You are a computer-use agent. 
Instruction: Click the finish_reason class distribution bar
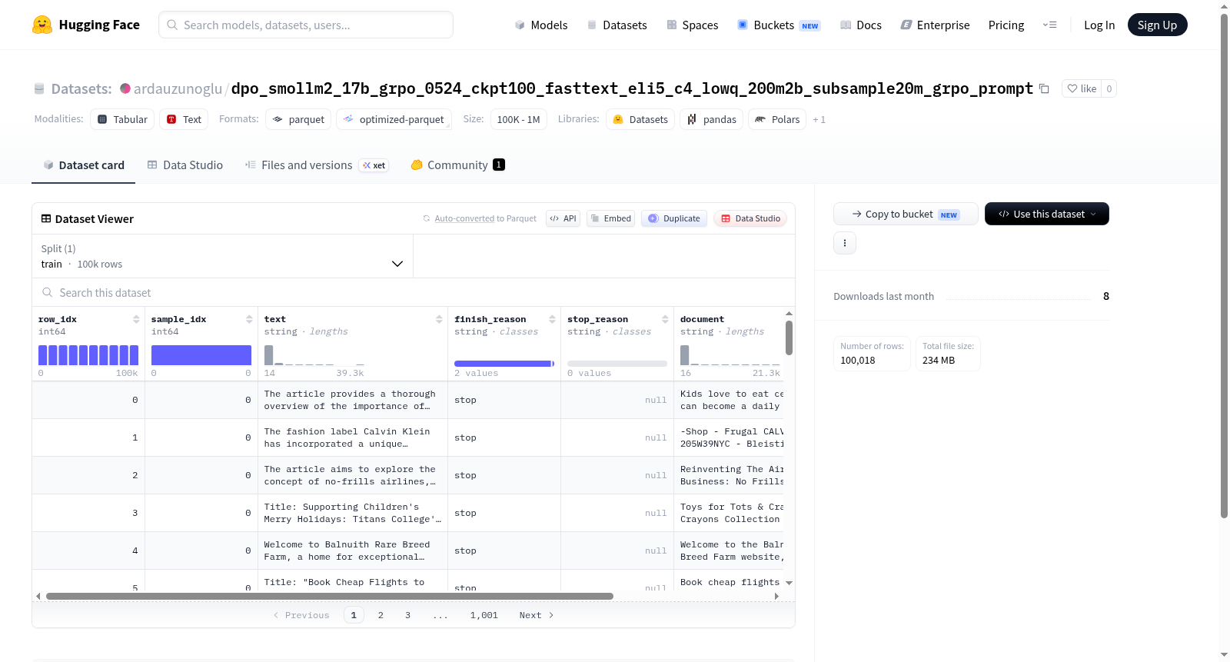tap(504, 363)
